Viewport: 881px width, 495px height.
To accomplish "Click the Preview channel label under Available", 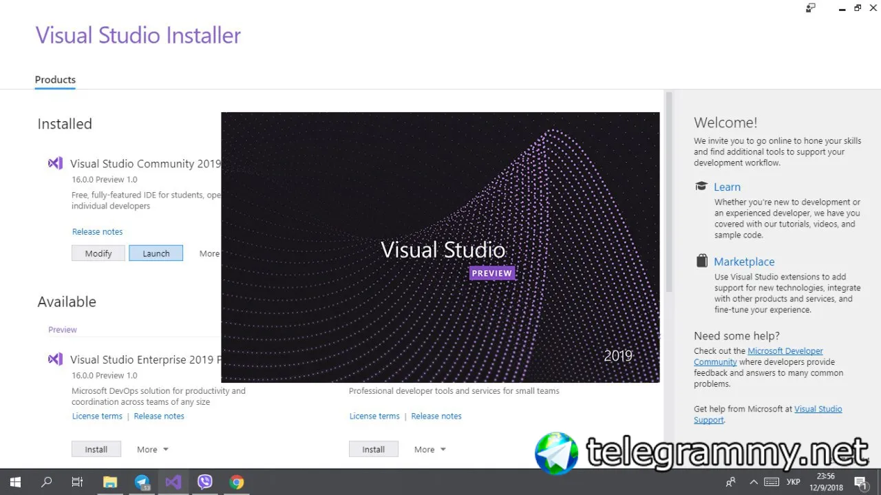I will 63,330.
